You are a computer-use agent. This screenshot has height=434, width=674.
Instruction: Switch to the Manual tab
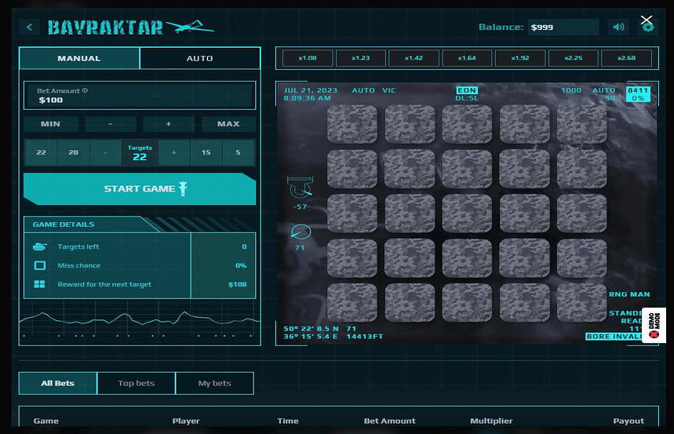(x=79, y=58)
